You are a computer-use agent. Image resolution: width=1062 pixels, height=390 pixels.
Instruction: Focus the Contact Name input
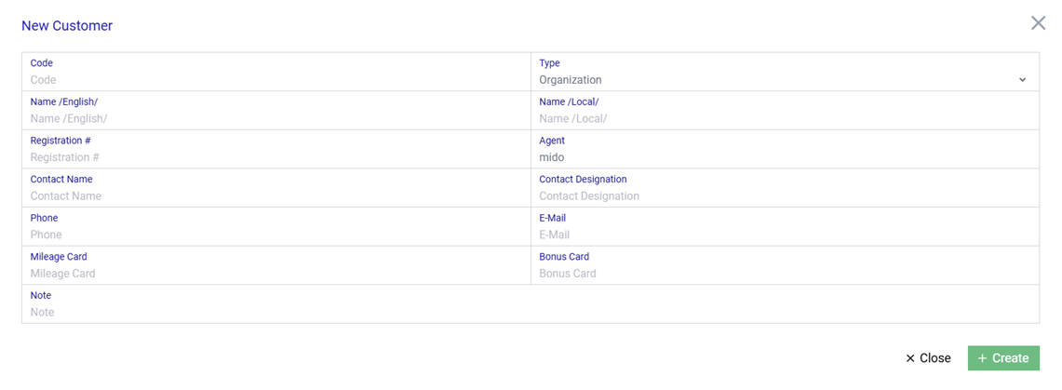click(276, 196)
